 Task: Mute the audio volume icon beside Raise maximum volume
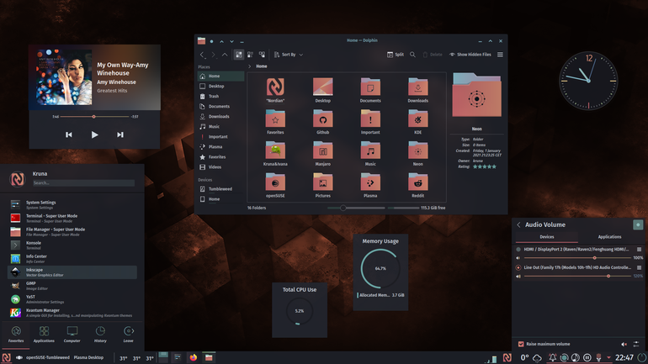(x=624, y=344)
